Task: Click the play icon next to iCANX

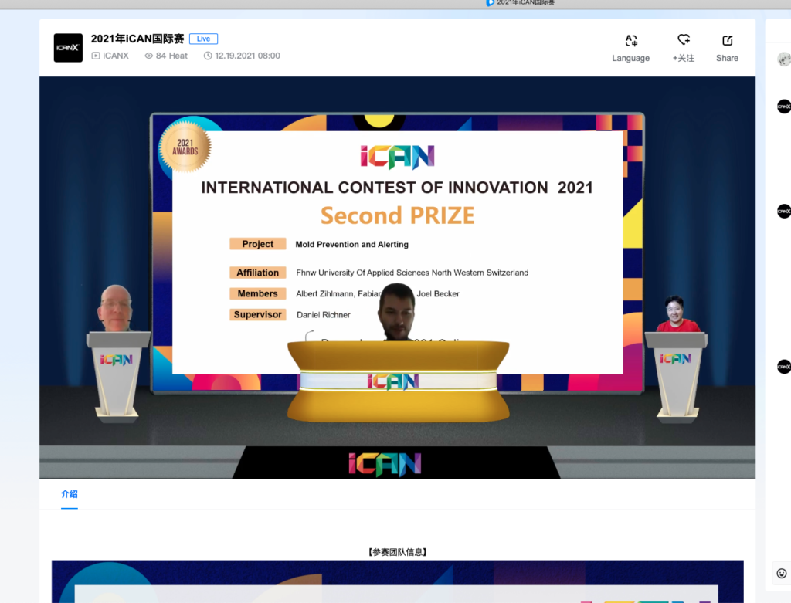Action: point(96,56)
